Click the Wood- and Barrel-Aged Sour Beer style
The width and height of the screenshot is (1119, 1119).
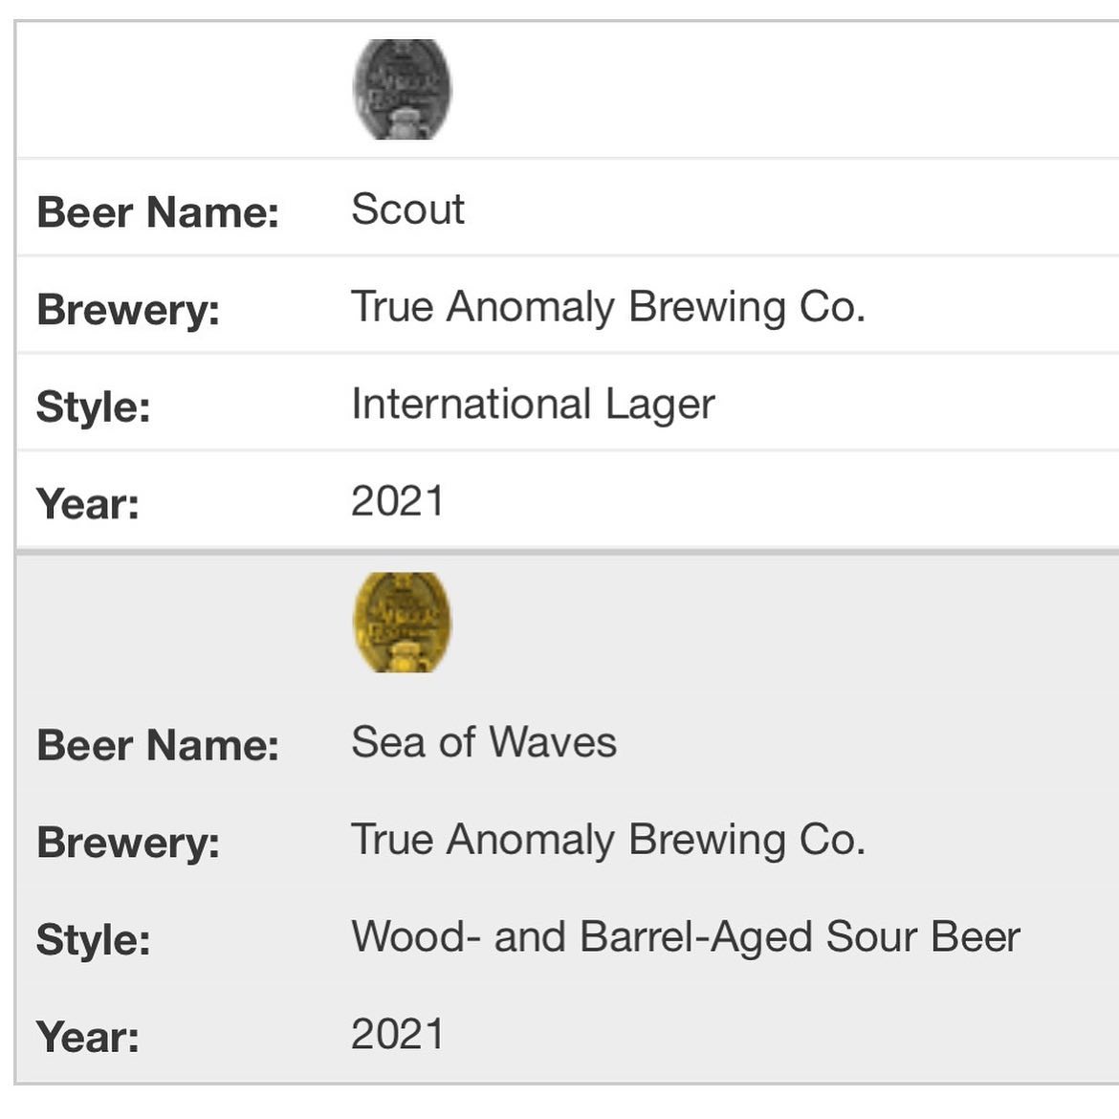tap(685, 937)
